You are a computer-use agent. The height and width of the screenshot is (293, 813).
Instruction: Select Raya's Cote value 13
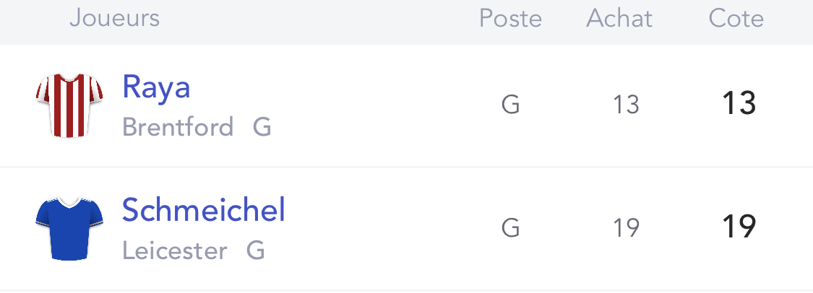click(x=739, y=103)
